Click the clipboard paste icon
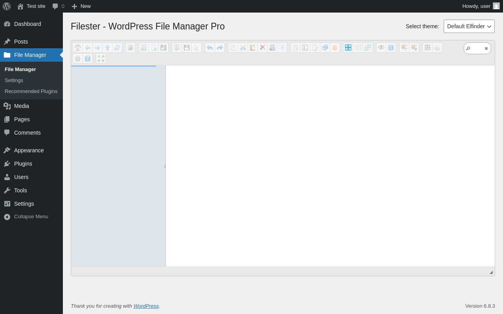The height and width of the screenshot is (314, 503). pos(253,47)
